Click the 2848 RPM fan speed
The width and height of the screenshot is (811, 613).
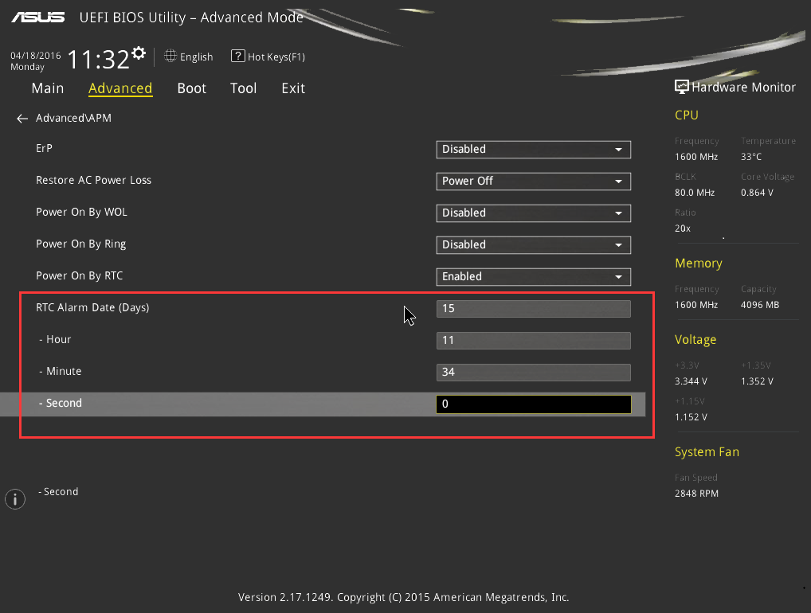pyautogui.click(x=696, y=493)
